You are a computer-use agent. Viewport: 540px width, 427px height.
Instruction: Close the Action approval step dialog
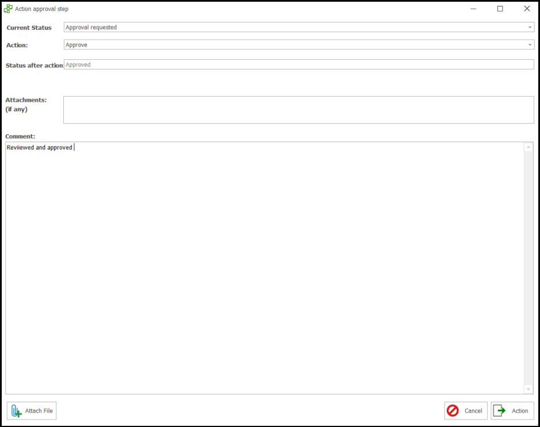tap(527, 9)
